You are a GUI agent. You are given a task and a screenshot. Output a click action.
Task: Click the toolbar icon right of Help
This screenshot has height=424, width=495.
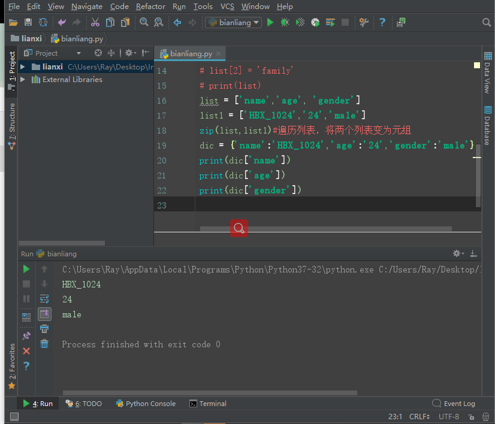point(401,22)
